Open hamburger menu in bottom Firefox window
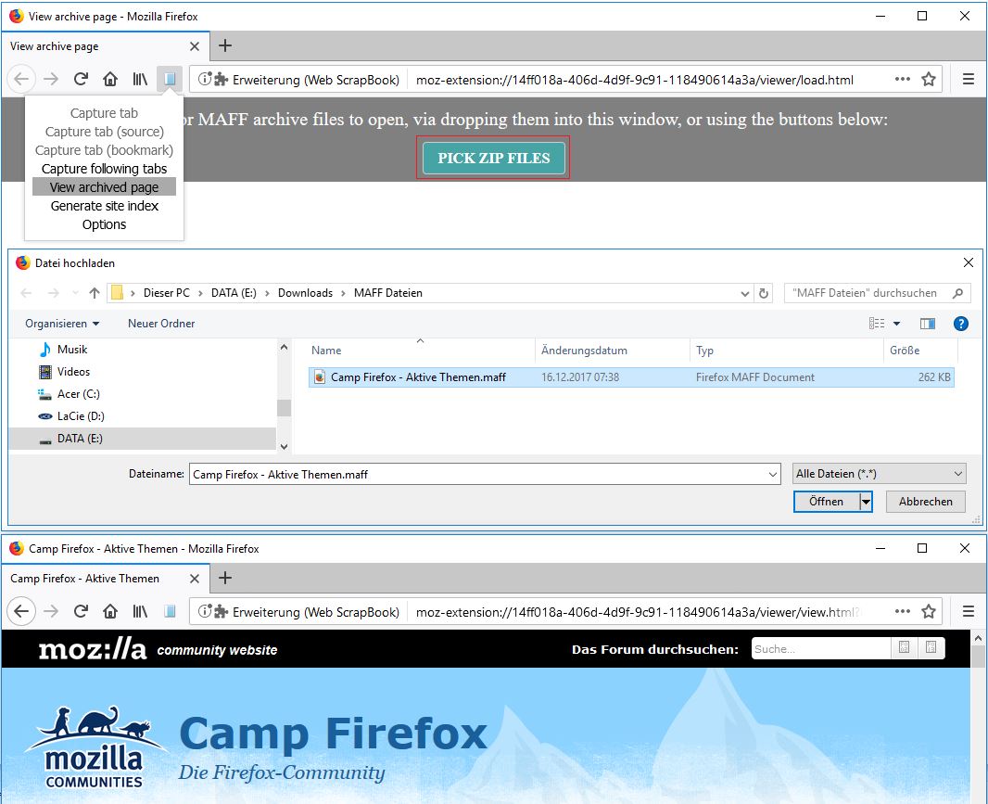 pyautogui.click(x=968, y=611)
